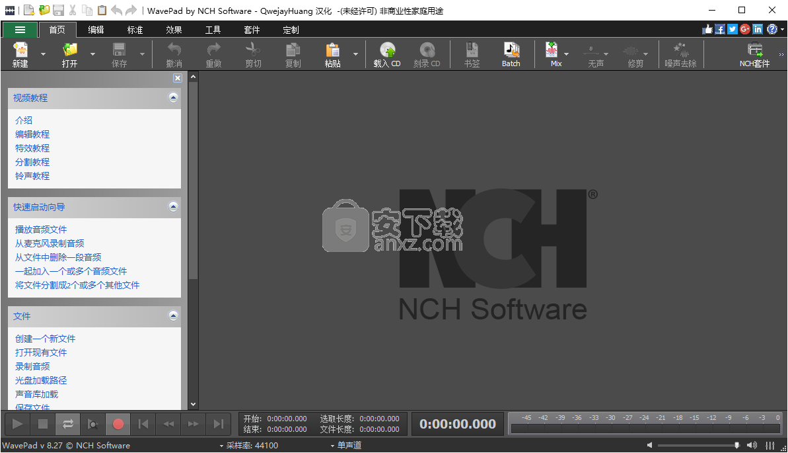Click the Silence (无声) toolbar icon
The width and height of the screenshot is (788, 453).
[x=591, y=50]
